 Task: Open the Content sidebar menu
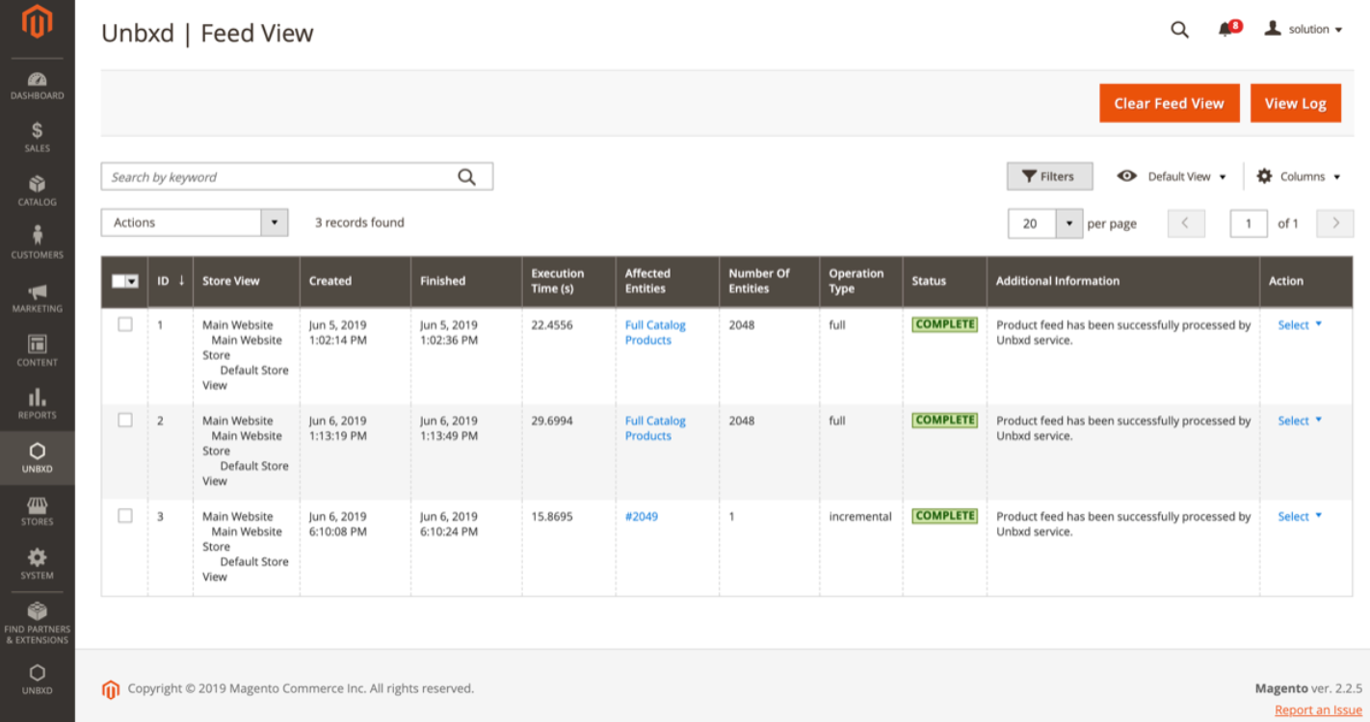[x=37, y=351]
